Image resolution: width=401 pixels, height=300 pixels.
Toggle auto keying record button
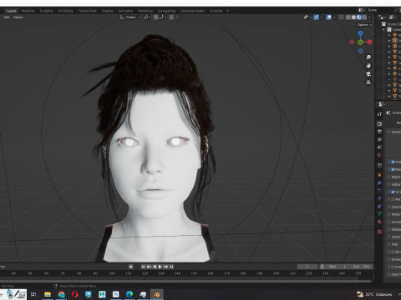pyautogui.click(x=131, y=267)
